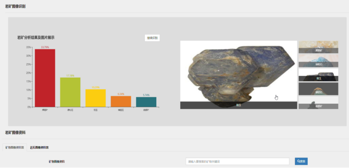349x168 pixels.
Task: Click the yellow 10.29% chart bar
Action: pos(95,98)
